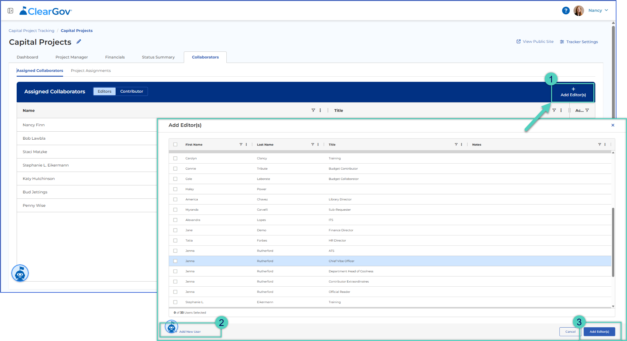The image size is (627, 341).
Task: Click the filter icon in First Name column
Action: pos(241,144)
